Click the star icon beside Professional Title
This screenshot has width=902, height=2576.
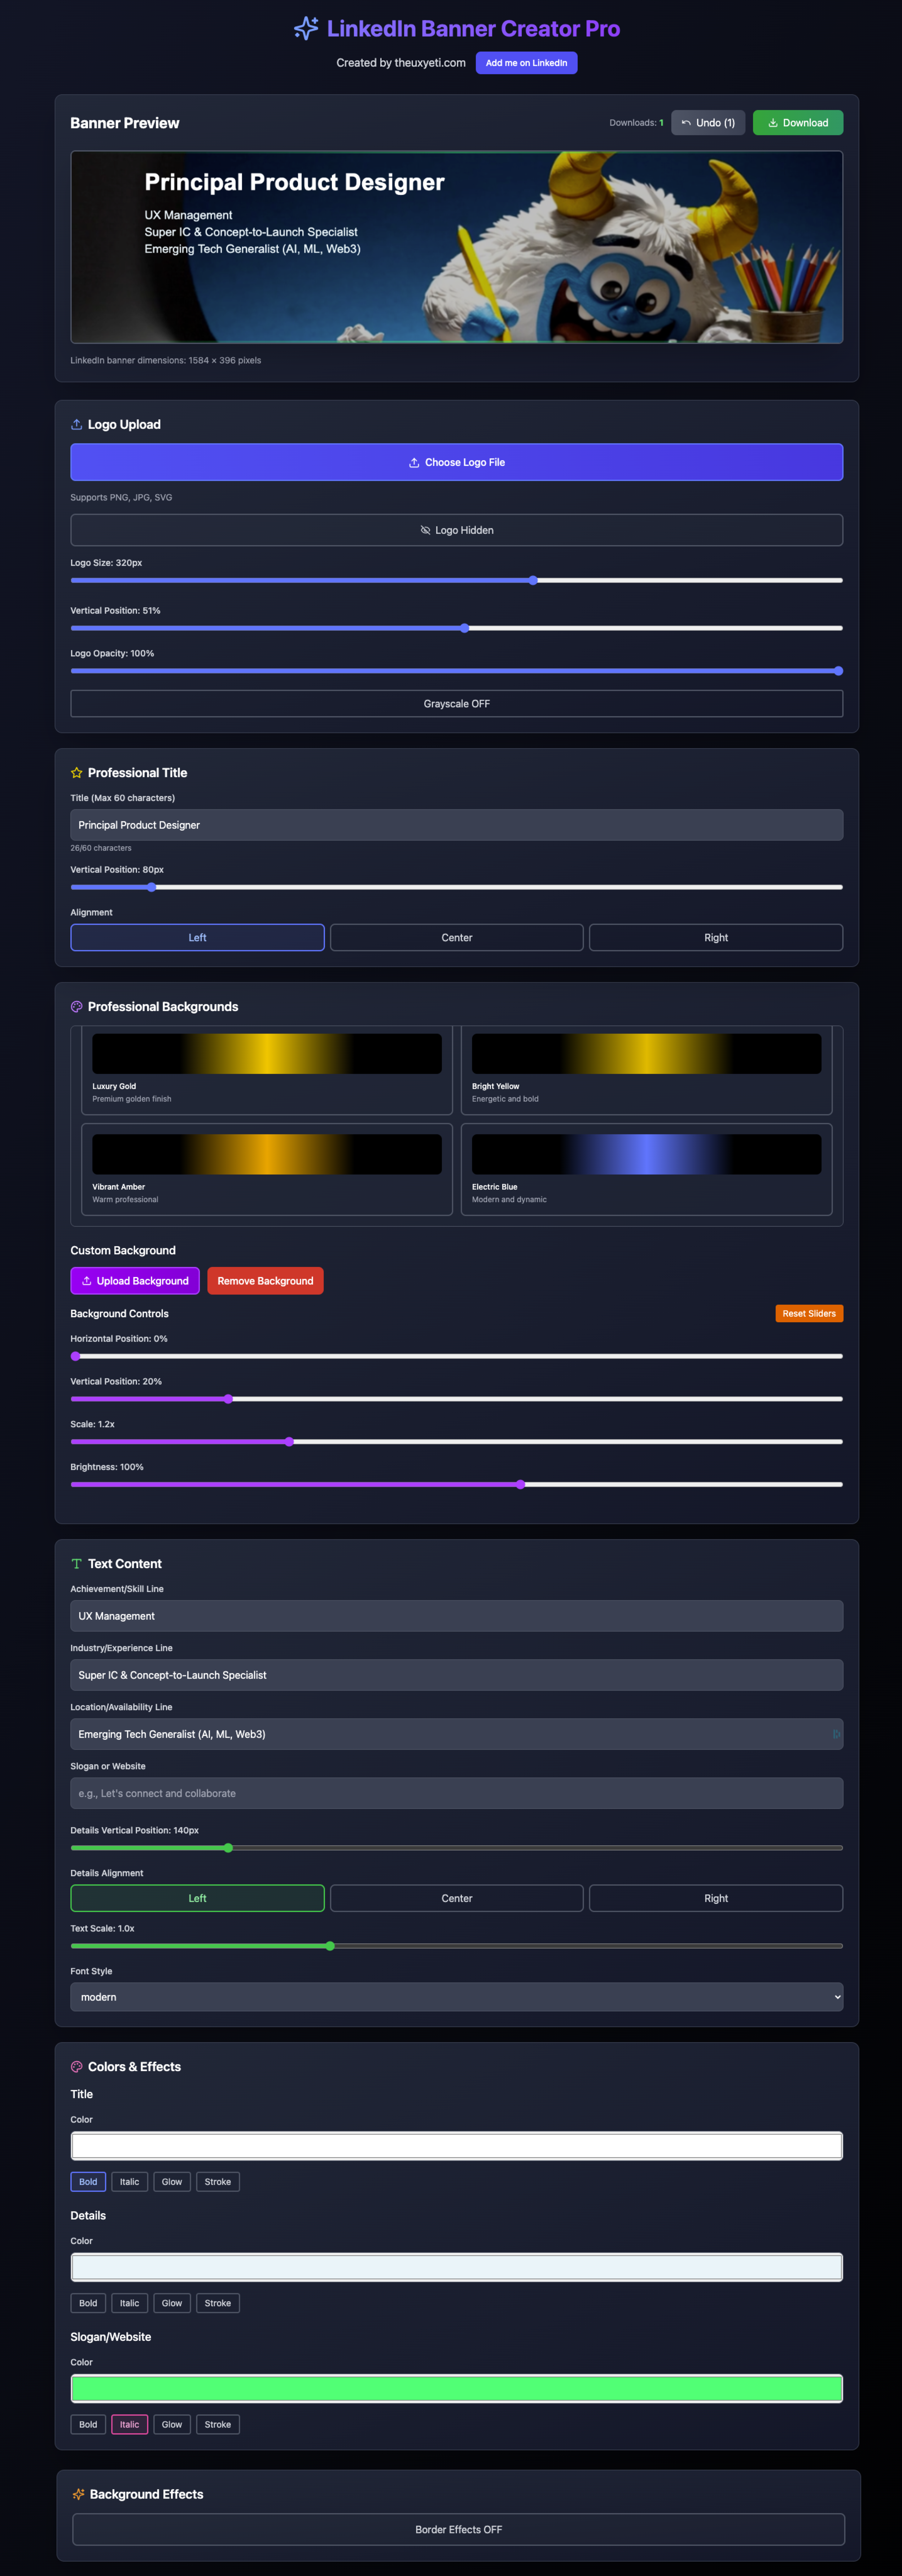pyautogui.click(x=77, y=773)
